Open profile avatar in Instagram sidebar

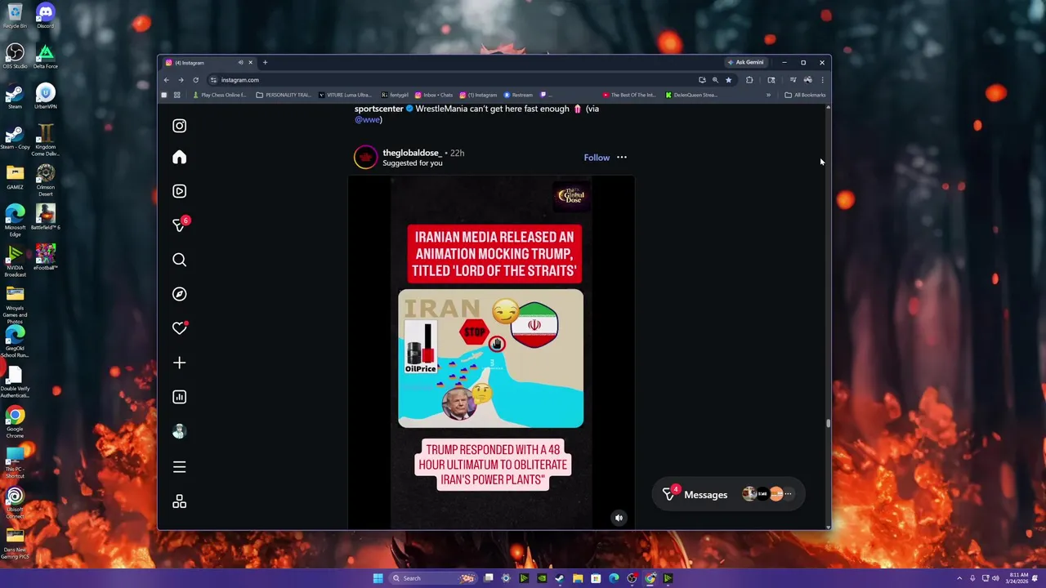point(179,431)
